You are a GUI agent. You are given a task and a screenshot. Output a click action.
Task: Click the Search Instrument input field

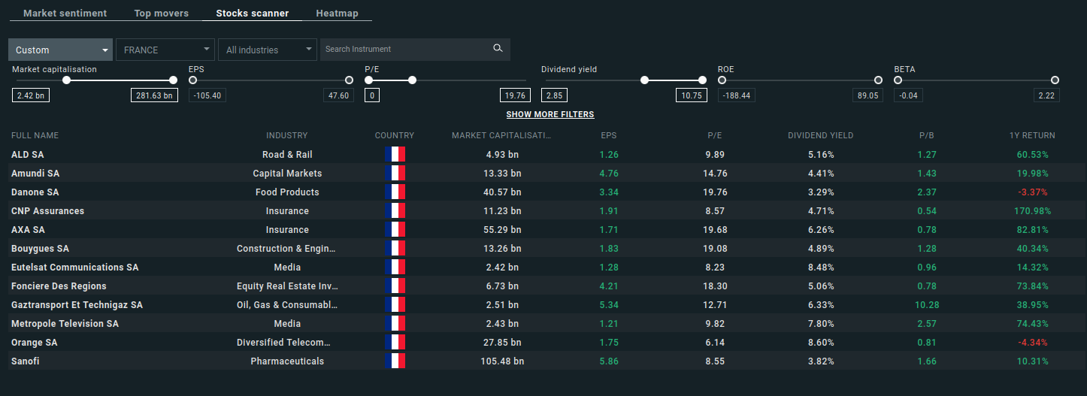[406, 50]
